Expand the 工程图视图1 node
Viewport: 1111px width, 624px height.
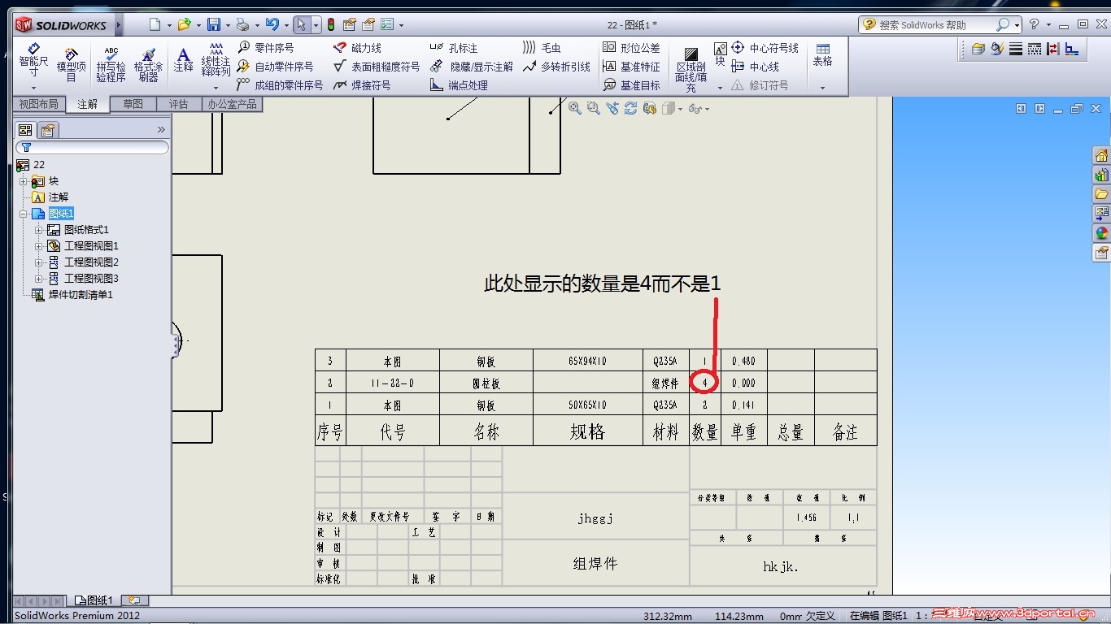click(x=38, y=246)
